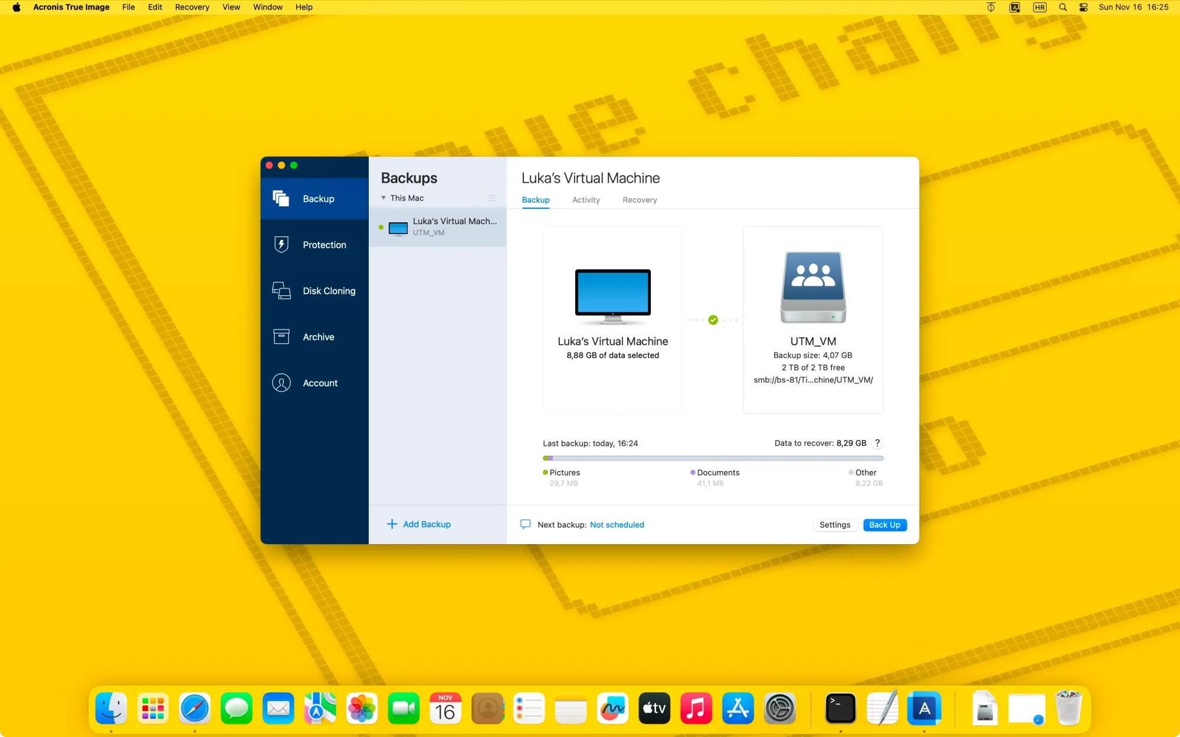Collapse the This Mac backup group

coord(384,198)
